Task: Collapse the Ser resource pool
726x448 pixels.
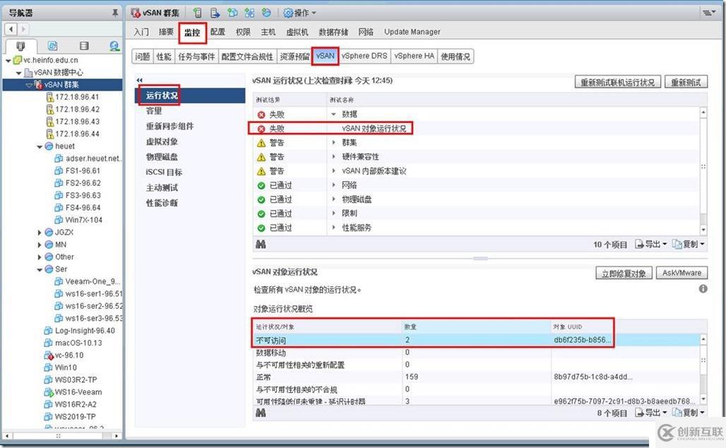Action: coord(40,270)
